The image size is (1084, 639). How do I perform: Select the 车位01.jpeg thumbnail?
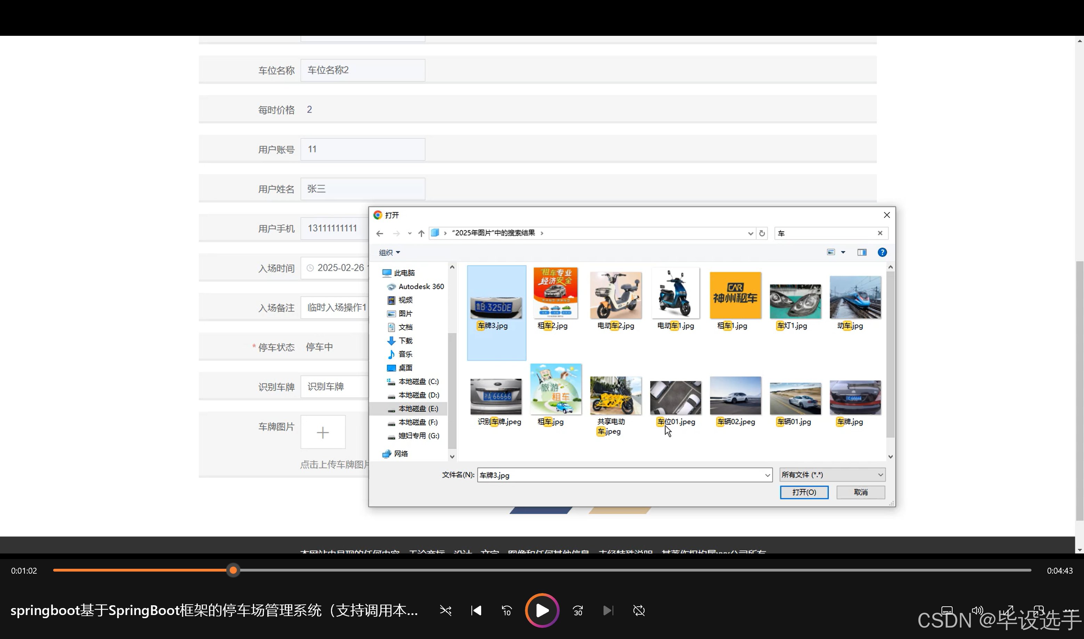click(x=676, y=398)
